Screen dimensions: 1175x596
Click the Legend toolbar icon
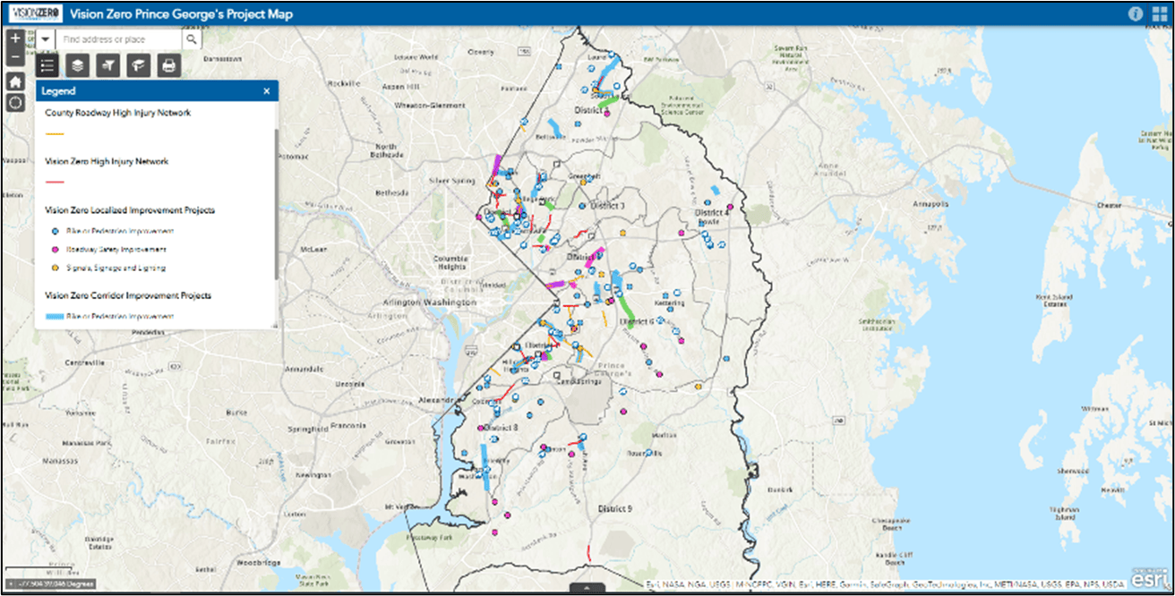(47, 64)
